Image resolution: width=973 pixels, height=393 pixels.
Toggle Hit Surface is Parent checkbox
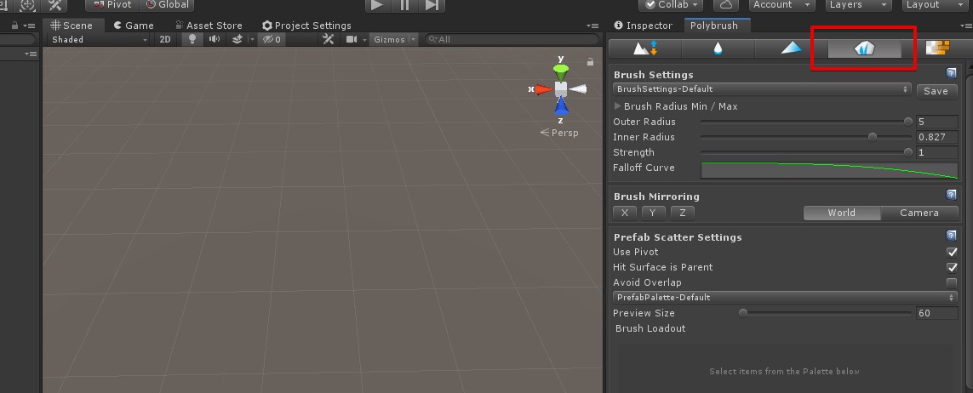click(x=952, y=267)
